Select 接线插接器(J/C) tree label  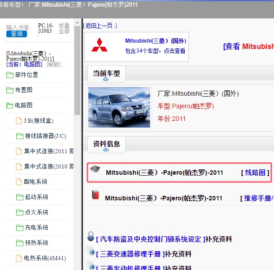pos(46,136)
